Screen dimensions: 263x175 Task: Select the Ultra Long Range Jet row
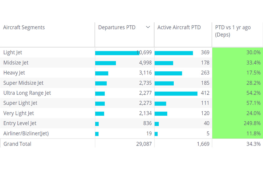point(27,93)
